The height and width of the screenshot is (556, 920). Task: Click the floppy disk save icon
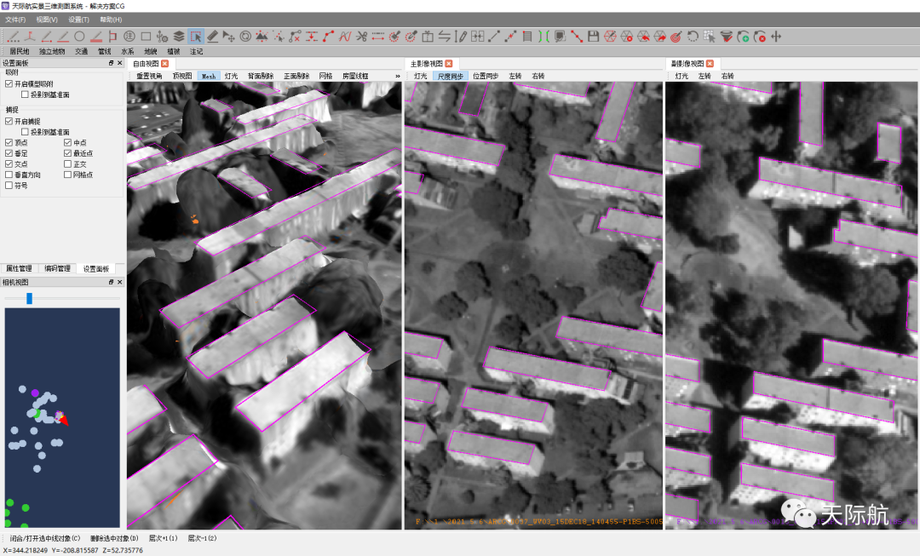[594, 37]
